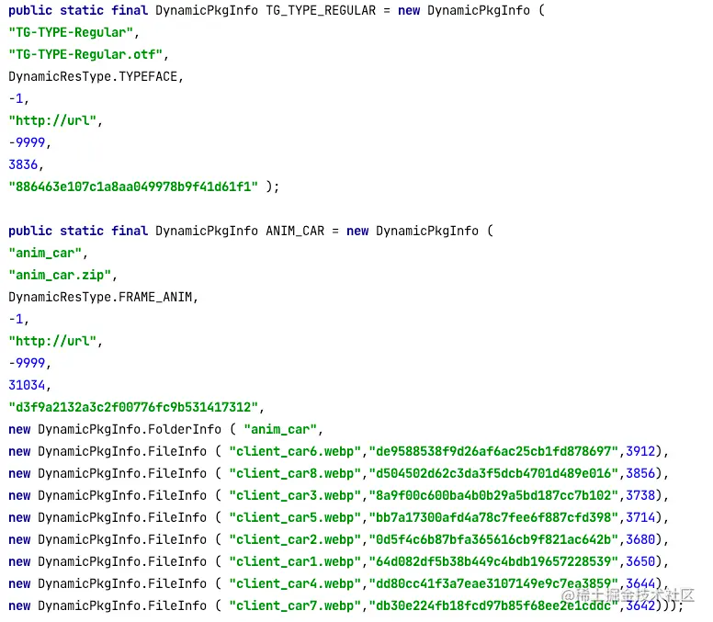The height and width of the screenshot is (622, 713).
Task: Click the first "http://url" string
Action: 52,120
